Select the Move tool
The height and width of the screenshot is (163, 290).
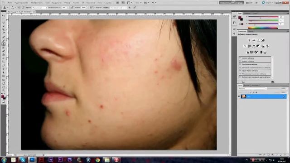pos(3,15)
